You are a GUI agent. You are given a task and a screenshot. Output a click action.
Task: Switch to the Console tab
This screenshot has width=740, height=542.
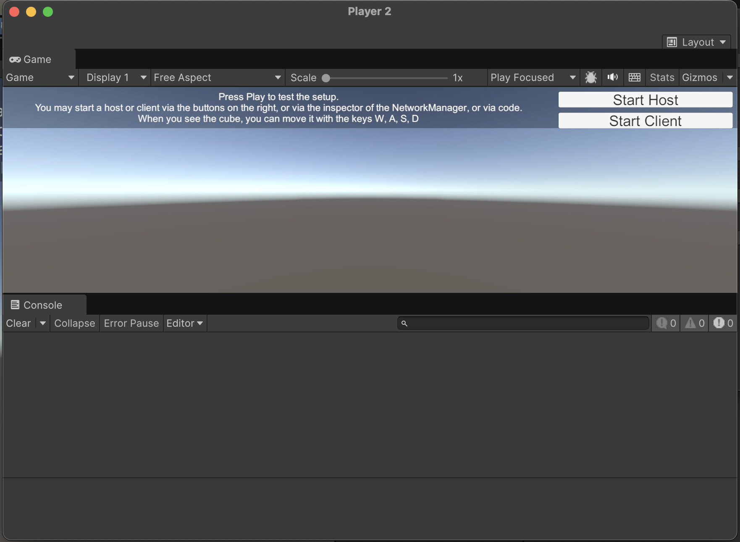42,305
